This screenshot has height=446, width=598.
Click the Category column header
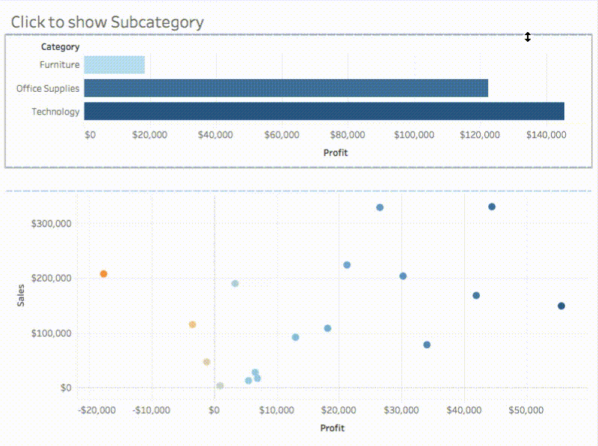pyautogui.click(x=61, y=47)
